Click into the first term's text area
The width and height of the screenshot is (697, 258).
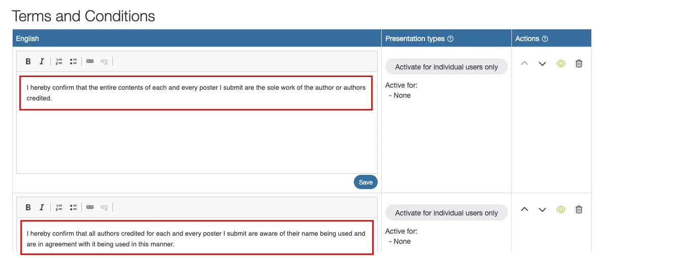click(197, 123)
